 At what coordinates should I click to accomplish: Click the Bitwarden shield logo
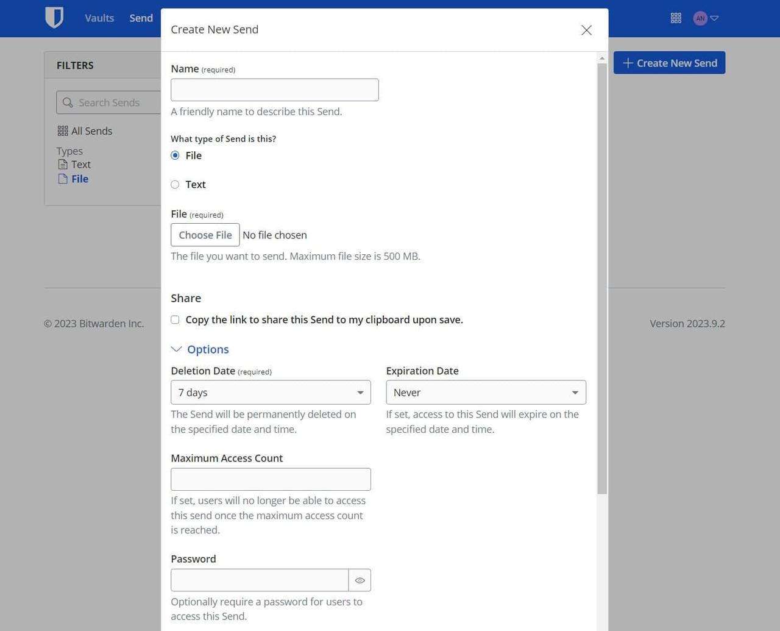click(54, 18)
